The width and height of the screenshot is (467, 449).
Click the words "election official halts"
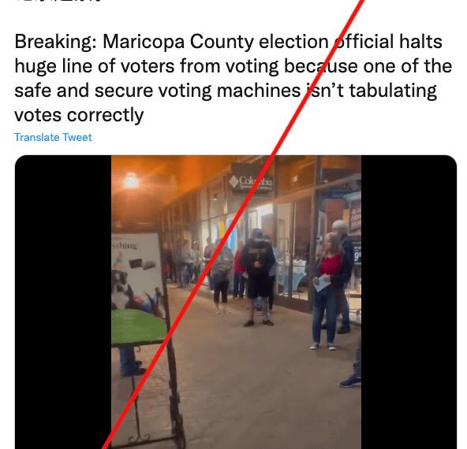coord(350,42)
